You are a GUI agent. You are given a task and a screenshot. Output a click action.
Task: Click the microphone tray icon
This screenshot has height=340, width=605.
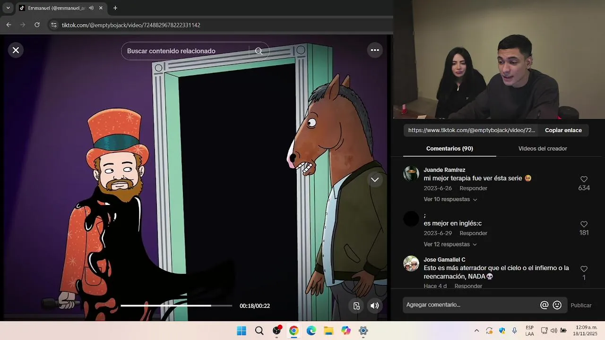515,331
